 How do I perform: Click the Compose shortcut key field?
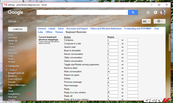point(113,40)
